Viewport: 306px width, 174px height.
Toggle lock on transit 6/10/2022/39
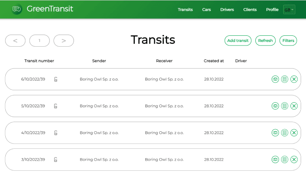point(56,79)
